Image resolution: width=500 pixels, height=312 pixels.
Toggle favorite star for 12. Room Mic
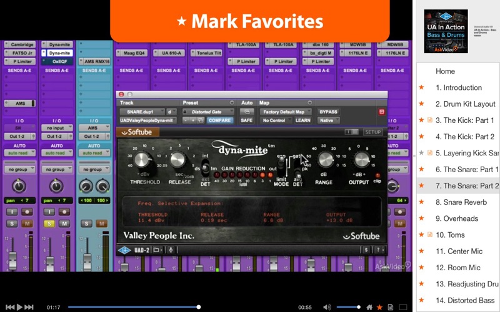coord(421,268)
